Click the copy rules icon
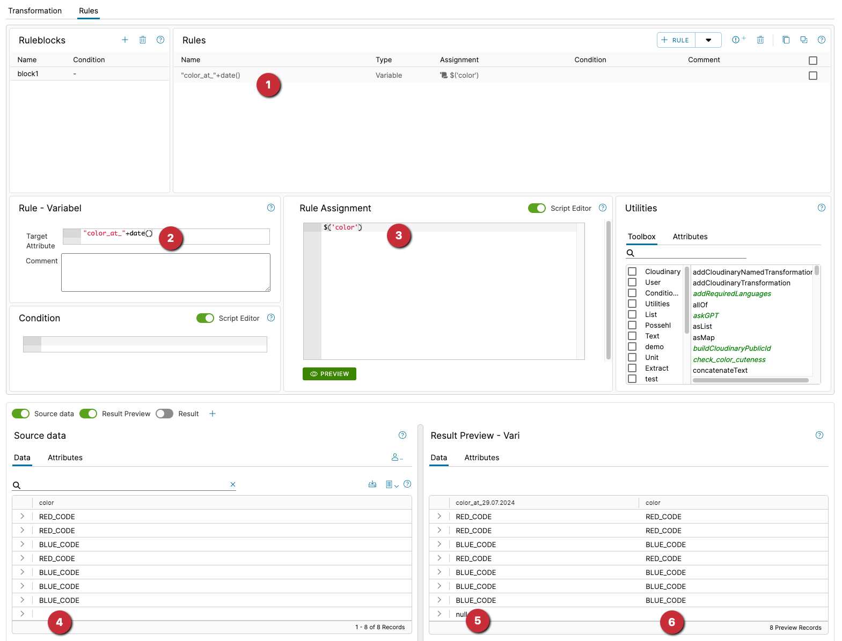842x641 pixels. pos(786,40)
